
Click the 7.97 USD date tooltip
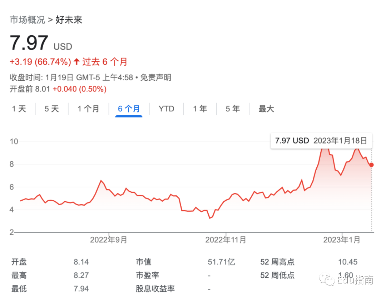pos(321,141)
